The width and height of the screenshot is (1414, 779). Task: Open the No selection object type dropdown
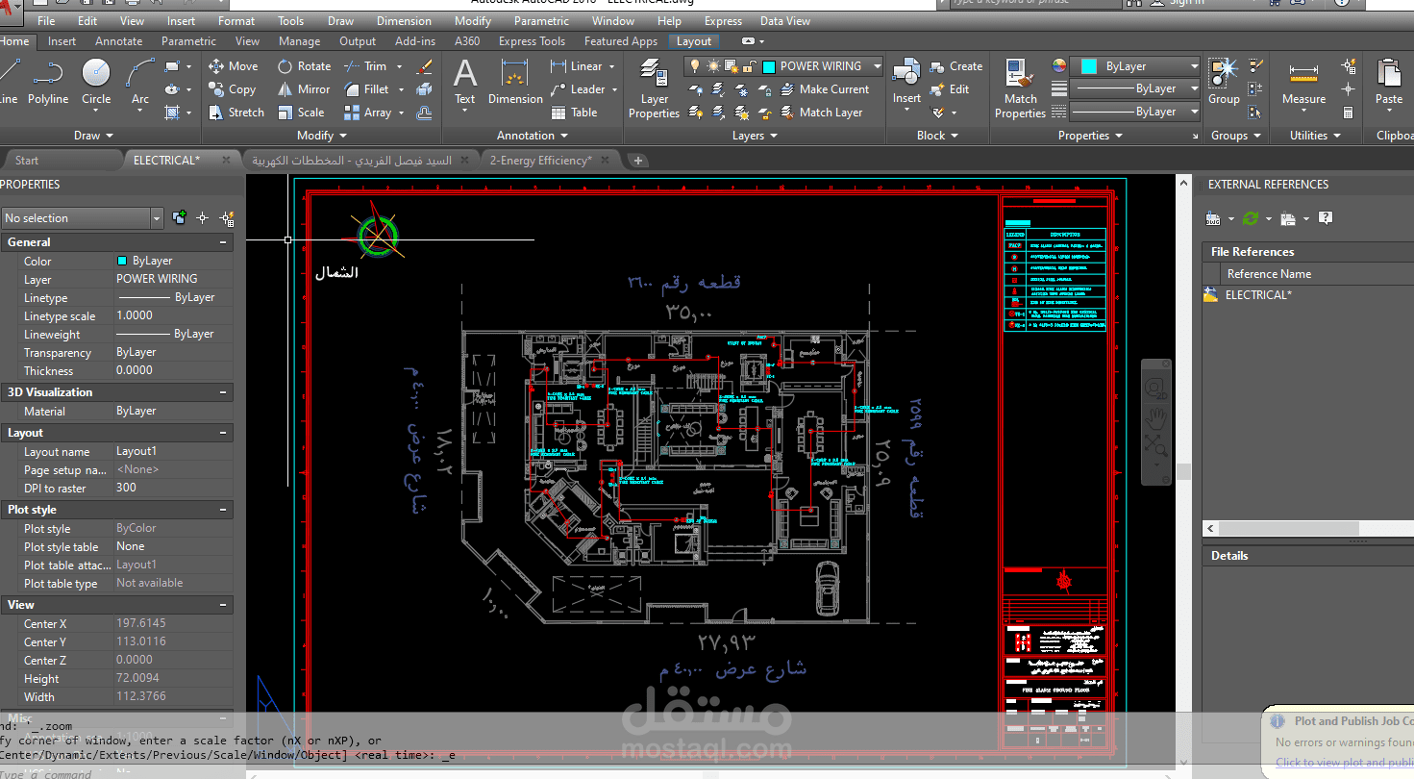pyautogui.click(x=82, y=218)
